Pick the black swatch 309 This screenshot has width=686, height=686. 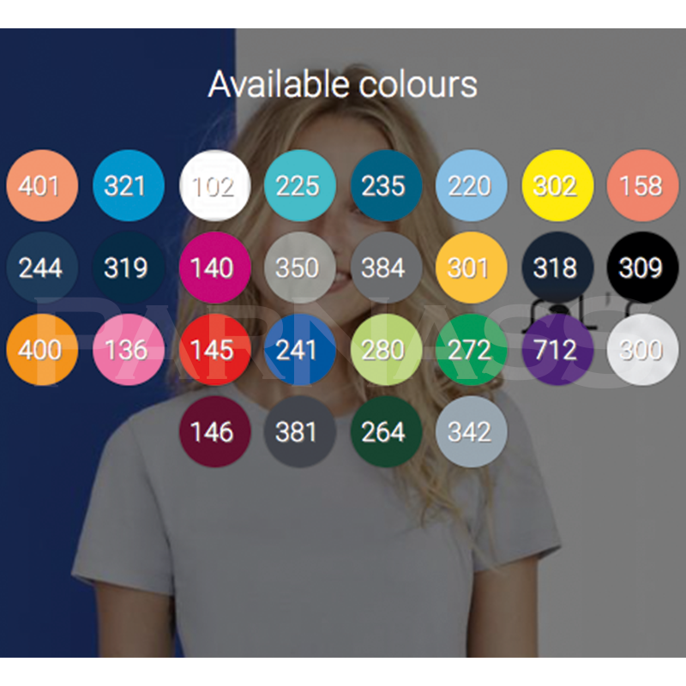click(642, 268)
